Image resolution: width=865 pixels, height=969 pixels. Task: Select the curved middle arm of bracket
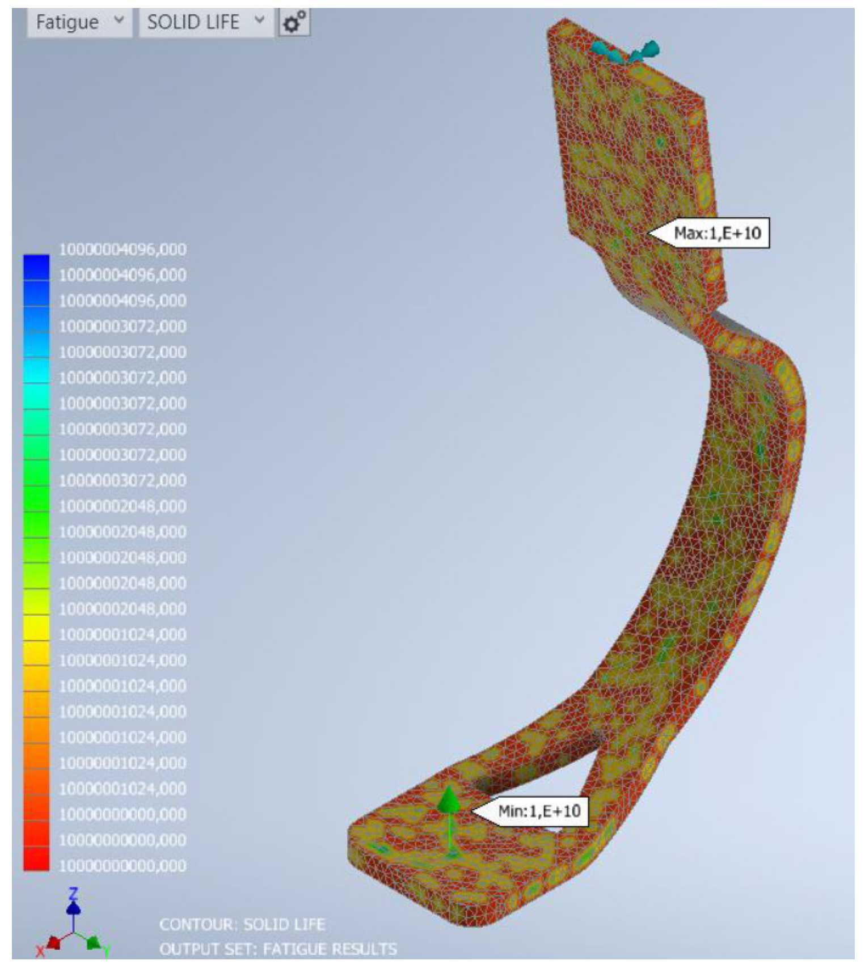click(737, 510)
